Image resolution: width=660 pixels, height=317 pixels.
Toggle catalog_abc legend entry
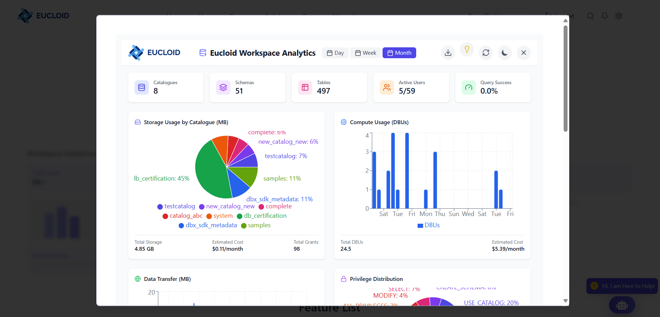183,216
